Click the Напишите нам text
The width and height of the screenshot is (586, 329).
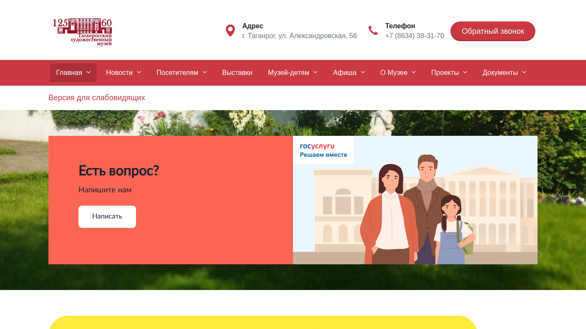pos(105,190)
